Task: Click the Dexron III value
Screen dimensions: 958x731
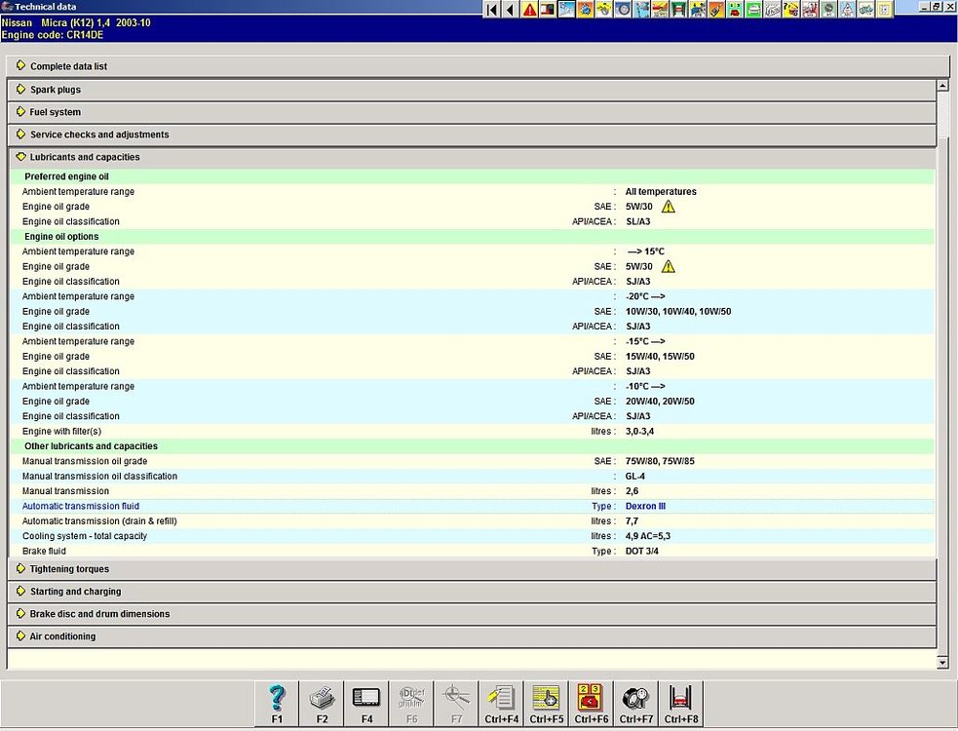Action: [645, 506]
